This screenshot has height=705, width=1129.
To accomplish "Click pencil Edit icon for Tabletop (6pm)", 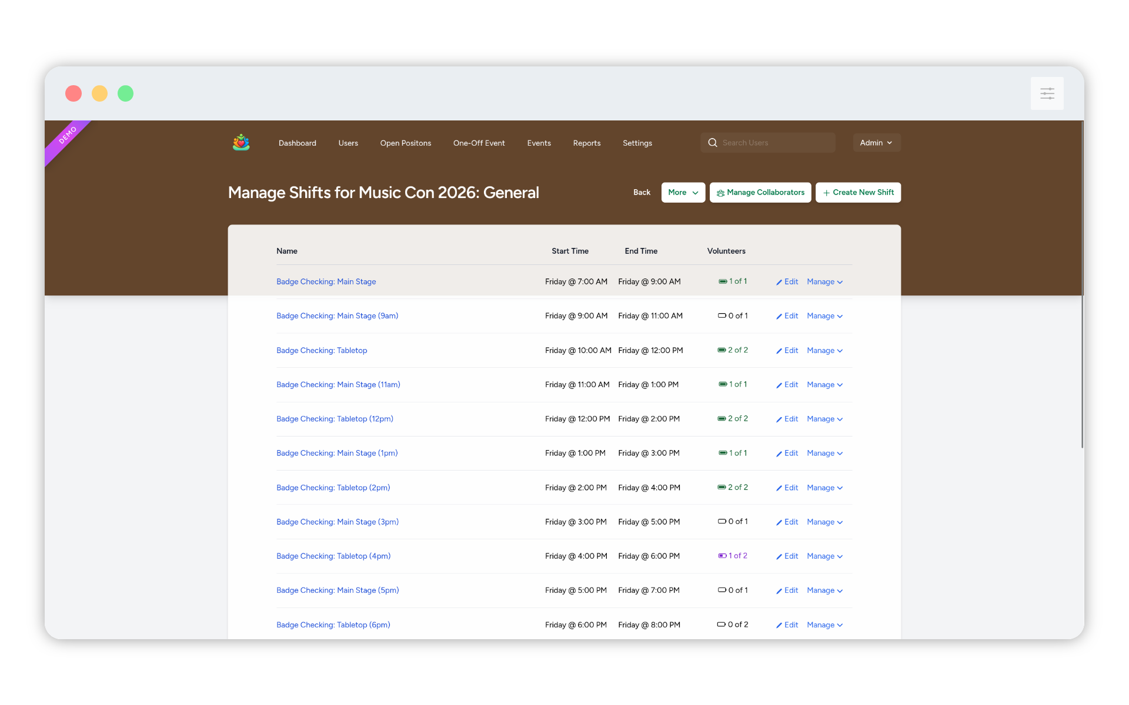I will click(x=779, y=625).
